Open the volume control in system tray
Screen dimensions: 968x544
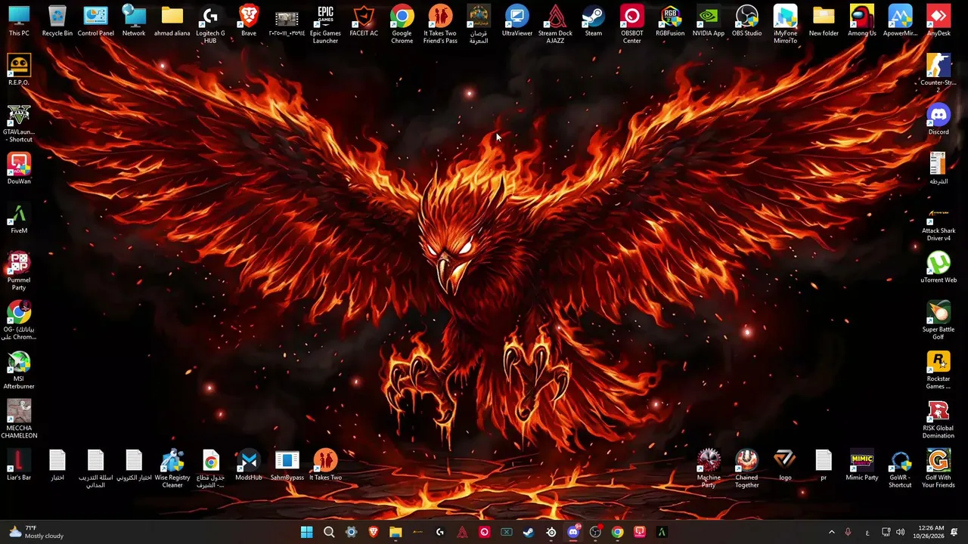(900, 532)
